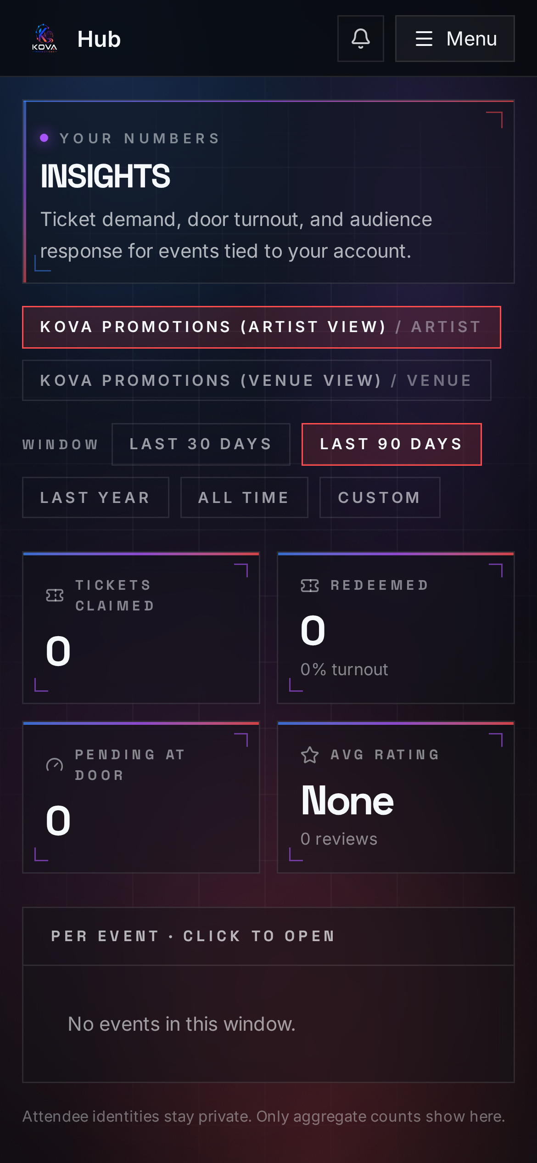This screenshot has width=537, height=1163.
Task: Click the Redeemed ticket icon
Action: (310, 585)
